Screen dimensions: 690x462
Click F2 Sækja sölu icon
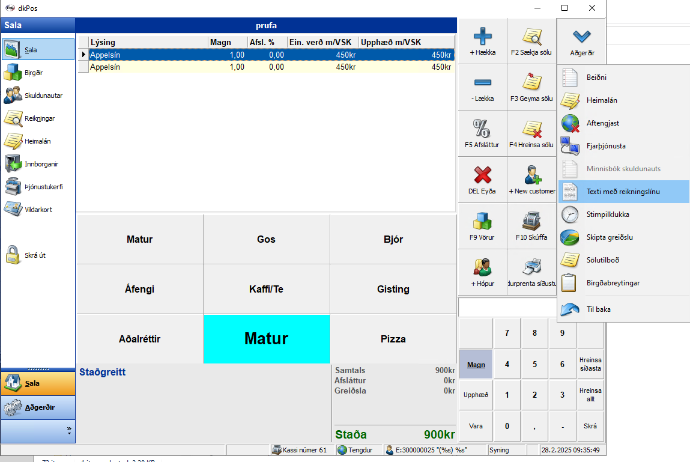[x=531, y=37]
